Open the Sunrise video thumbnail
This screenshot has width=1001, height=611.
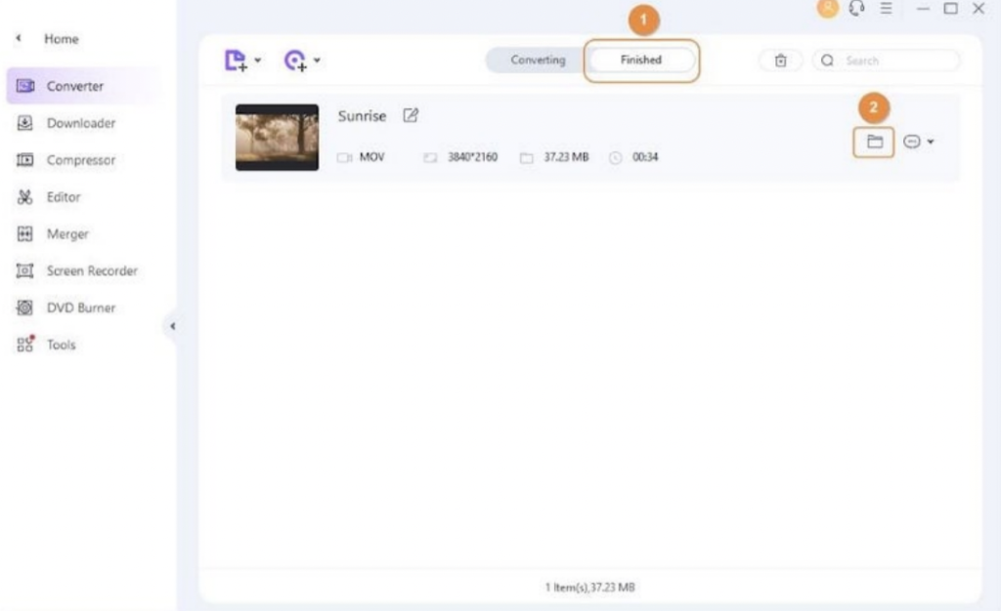click(x=277, y=137)
